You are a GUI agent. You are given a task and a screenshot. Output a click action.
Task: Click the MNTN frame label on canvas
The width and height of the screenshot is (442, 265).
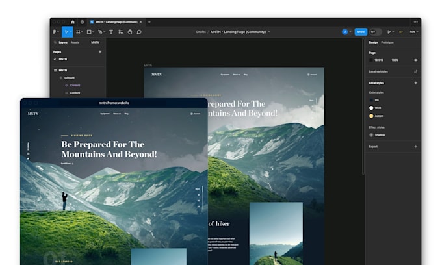tap(148, 66)
